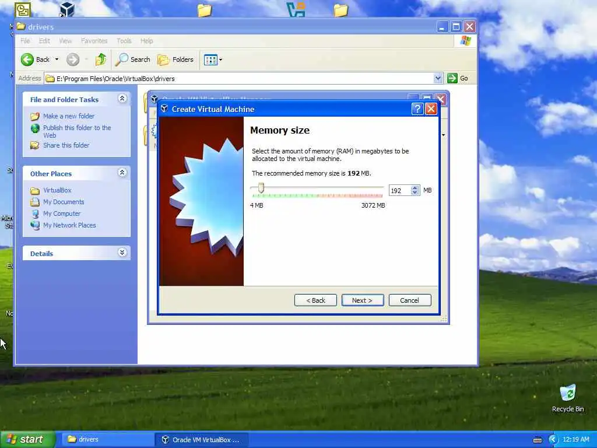
Task: Select the green-framed desktop icon at the top left corner
Action: click(x=23, y=9)
